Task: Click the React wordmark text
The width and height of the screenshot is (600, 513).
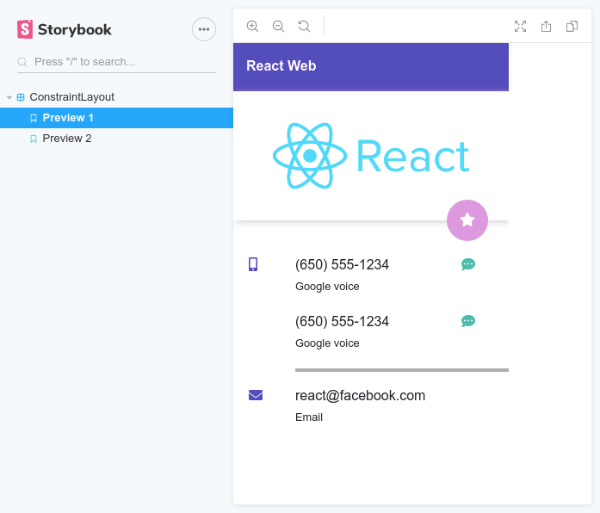Action: tap(413, 157)
